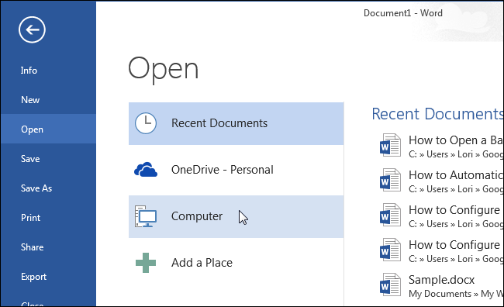Screen dimensions: 504x307
Task: Open the Info menu item
Action: [48, 71]
